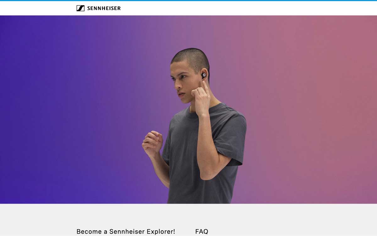Click the earbud in the man's ear
The height and width of the screenshot is (236, 377).
tap(204, 75)
